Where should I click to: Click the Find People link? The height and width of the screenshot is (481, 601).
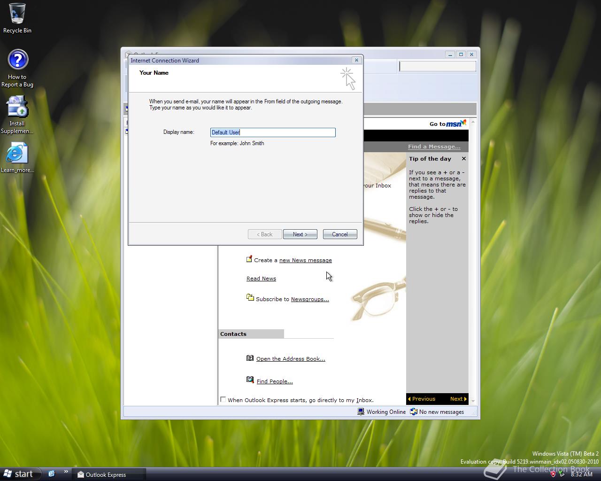pyautogui.click(x=275, y=381)
